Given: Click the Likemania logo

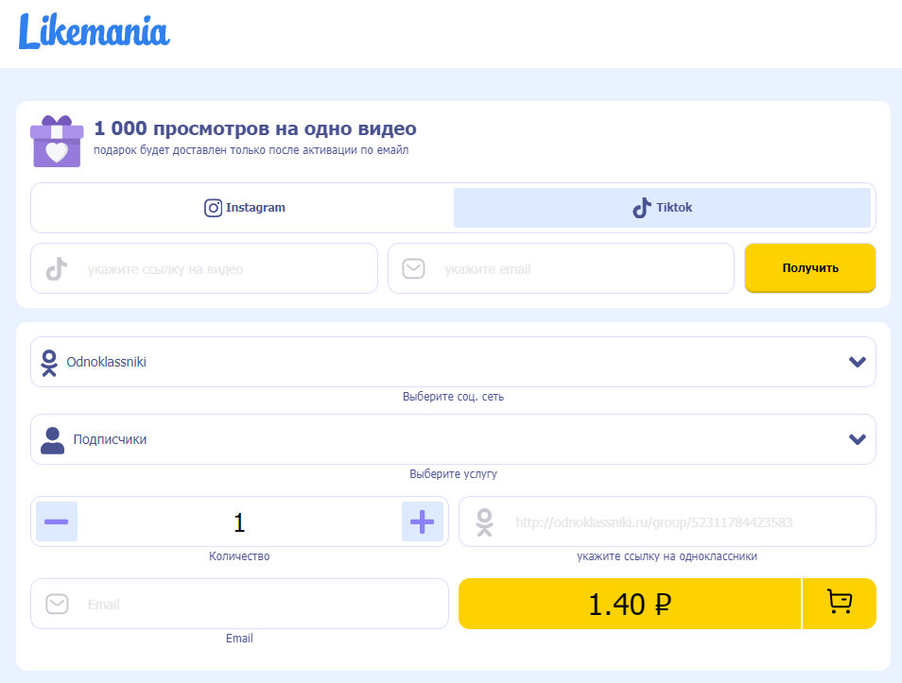Looking at the screenshot, I should [x=95, y=31].
